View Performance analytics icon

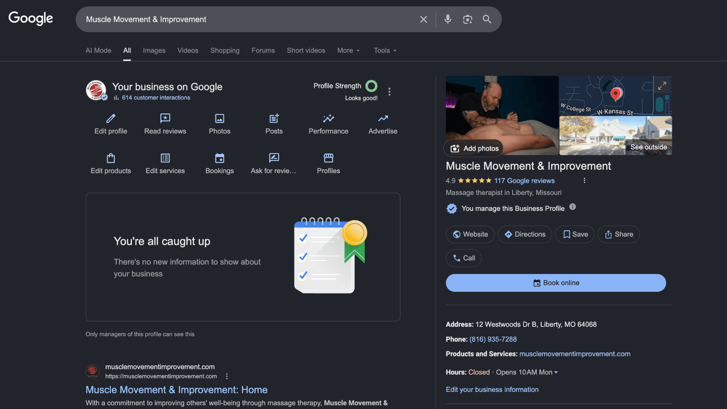coord(328,119)
